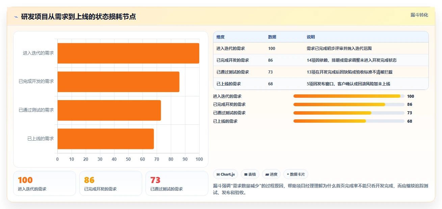Click the 已上线的需求 chart bar

click(x=106, y=139)
